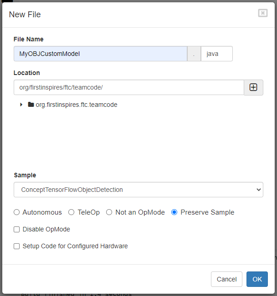Click the MyOBJCustomModel file name field
This screenshot has width=277, height=296.
(x=100, y=54)
